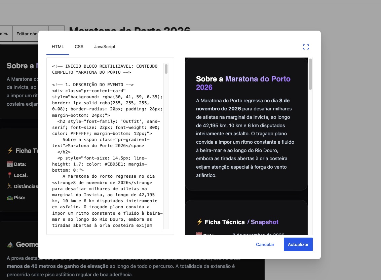Cancel the code editor dialog
Image resolution: width=381 pixels, height=280 pixels.
click(265, 244)
